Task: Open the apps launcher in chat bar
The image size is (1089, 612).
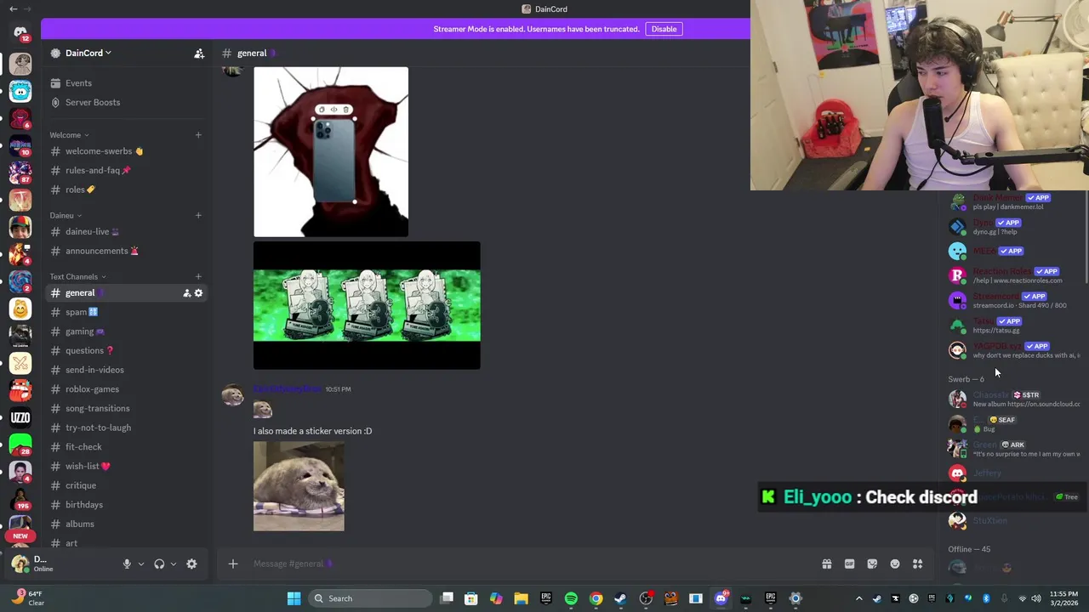Action: (918, 564)
